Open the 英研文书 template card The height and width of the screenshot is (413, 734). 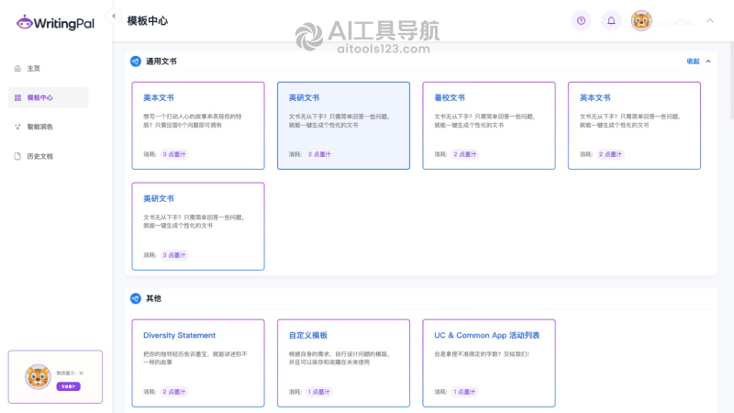[x=343, y=126]
